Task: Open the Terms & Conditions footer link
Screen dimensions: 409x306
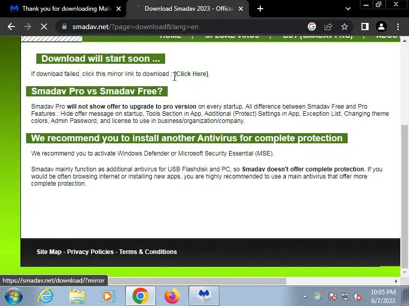Action: pos(148,252)
